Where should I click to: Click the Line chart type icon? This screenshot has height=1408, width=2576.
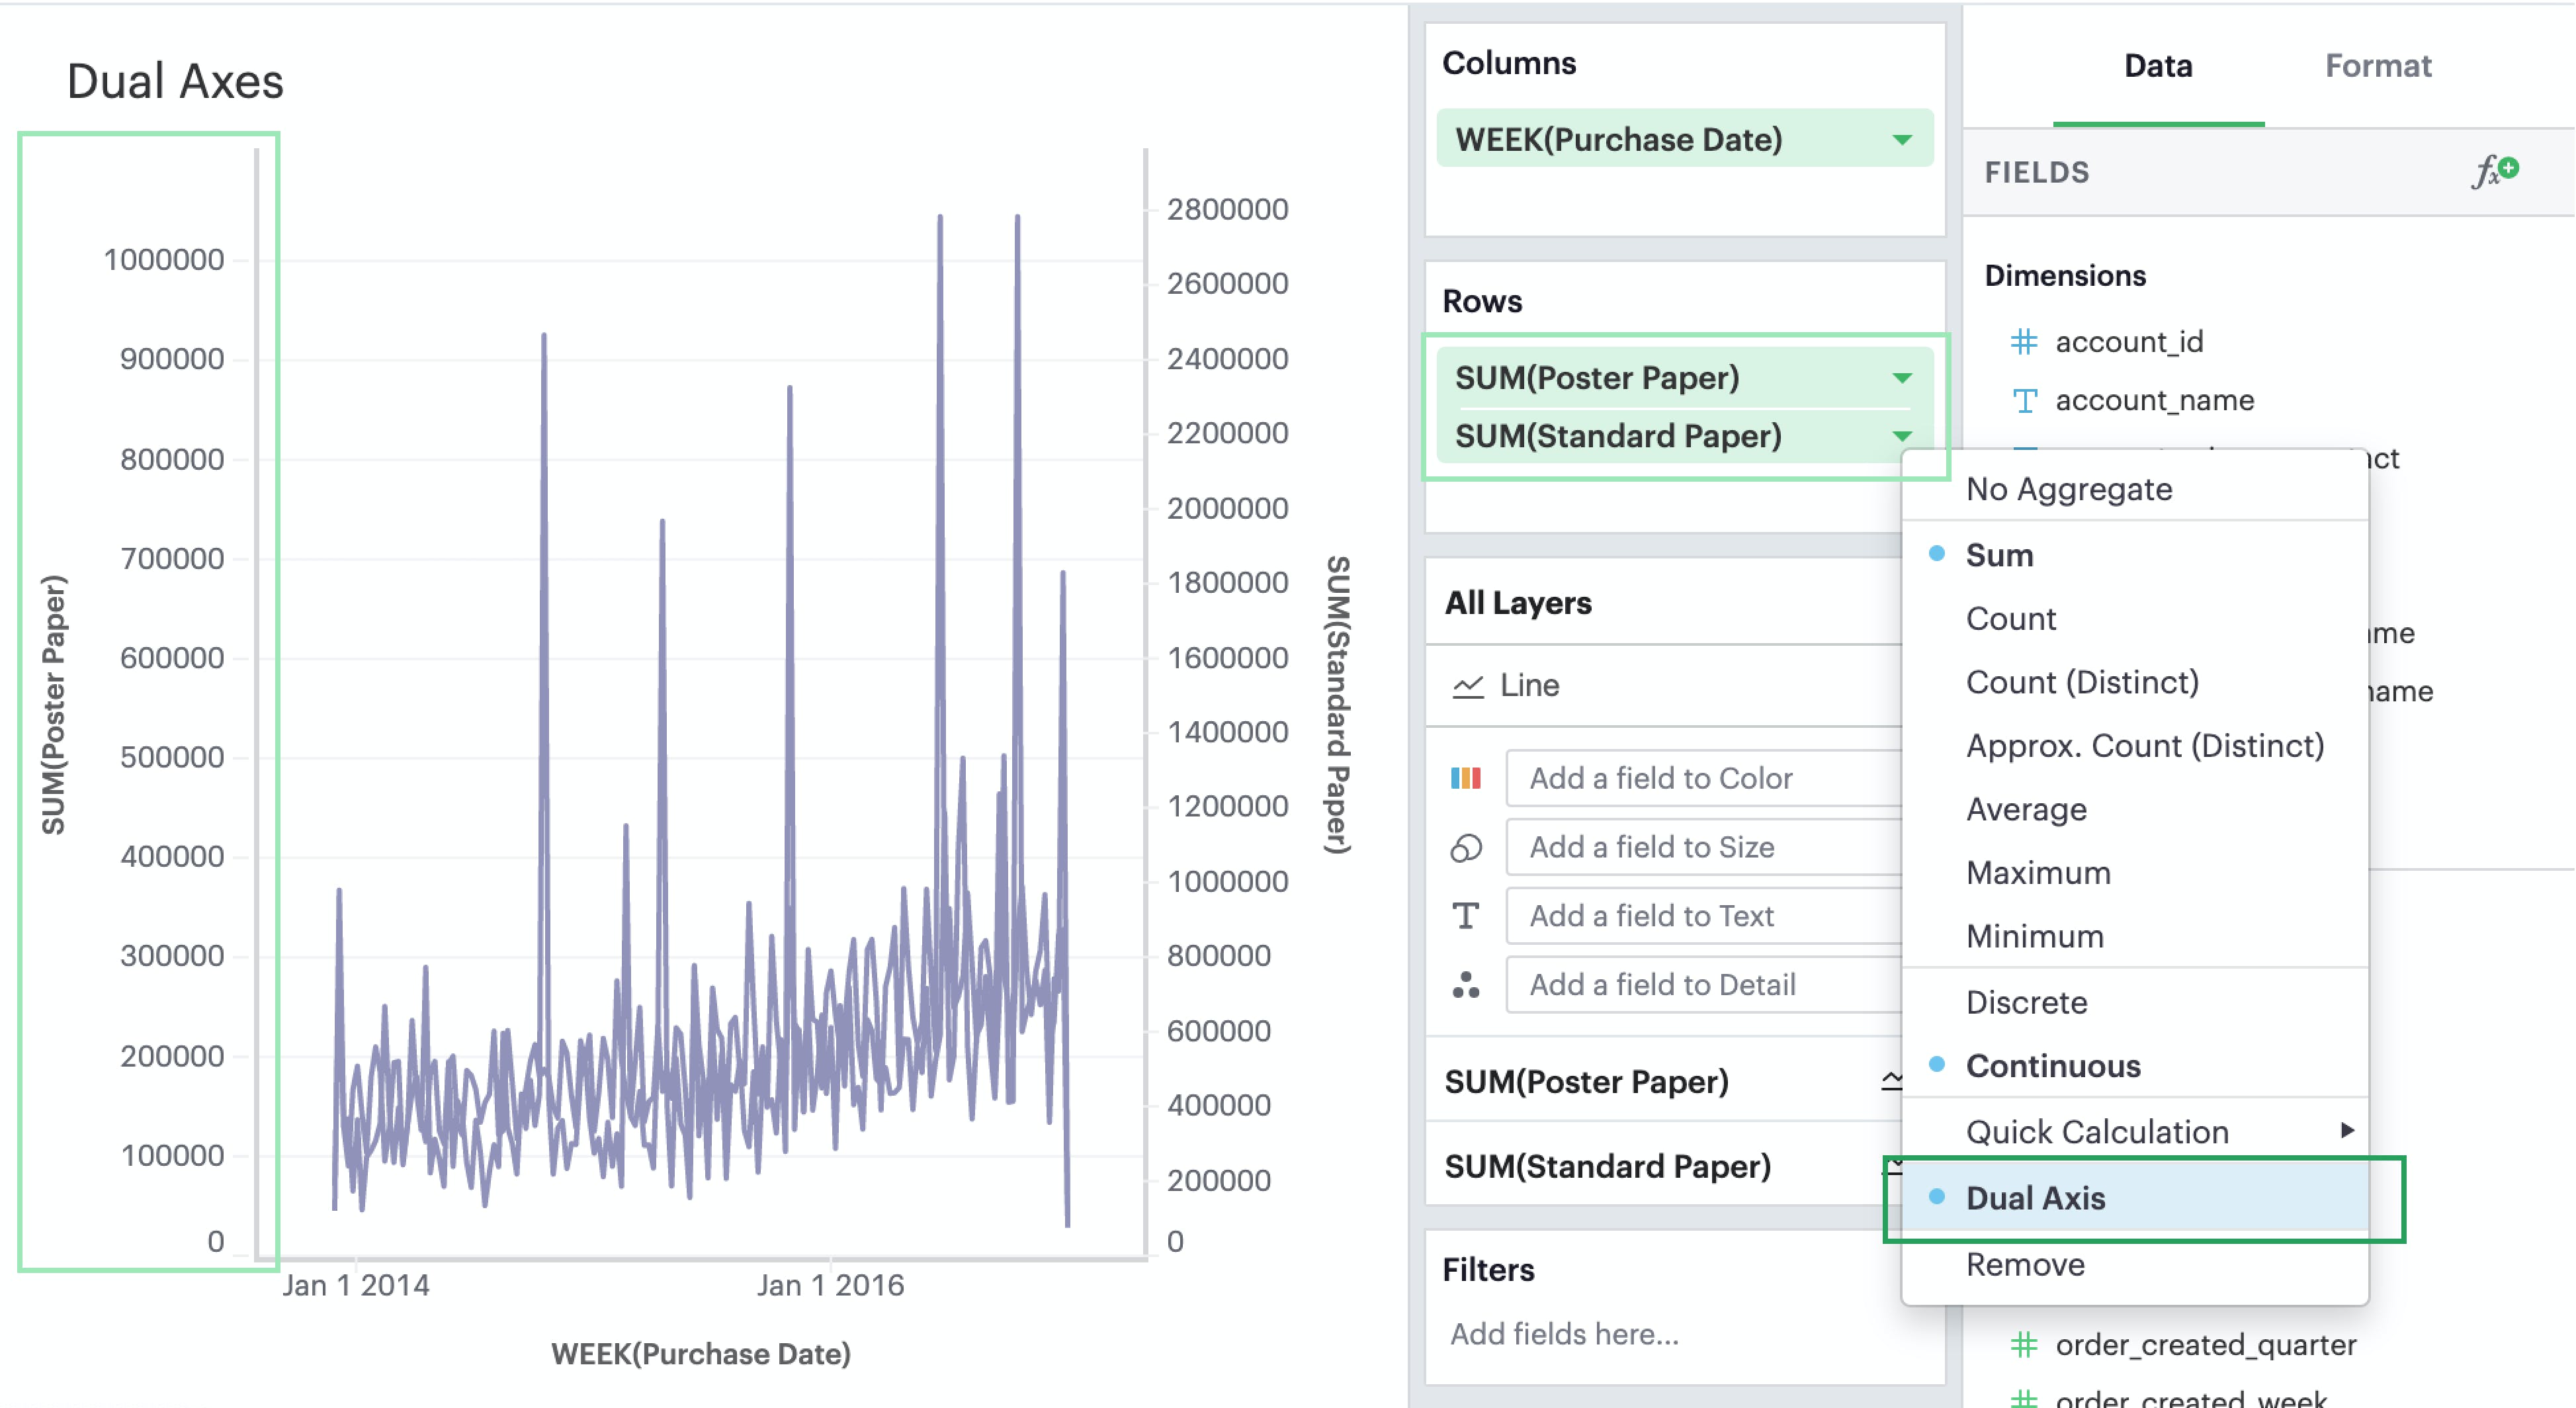click(1467, 686)
